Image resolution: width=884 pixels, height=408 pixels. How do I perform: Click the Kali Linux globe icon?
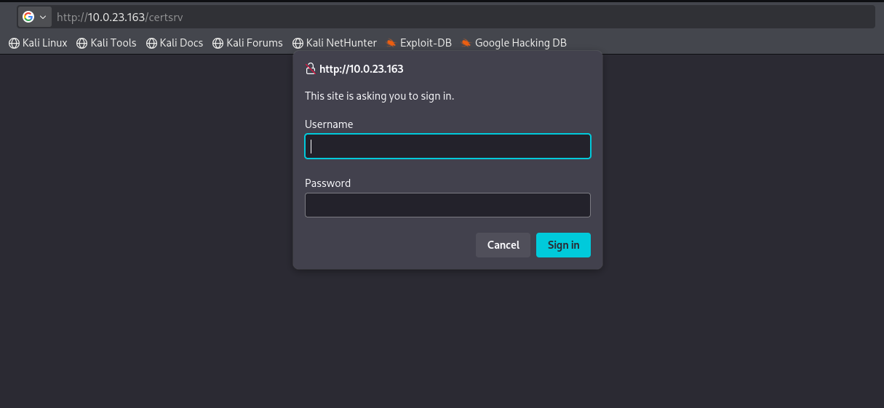click(x=14, y=43)
